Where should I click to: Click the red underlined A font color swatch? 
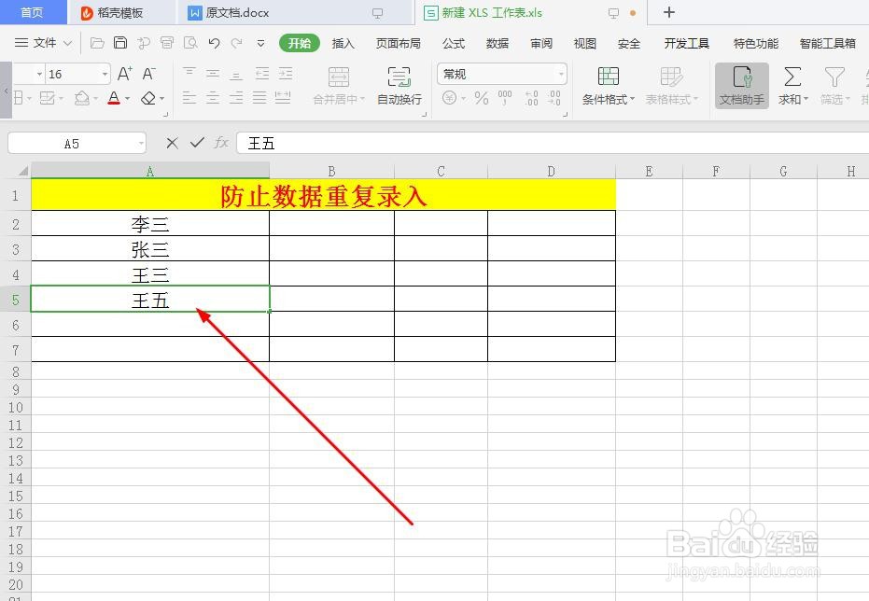pyautogui.click(x=115, y=98)
